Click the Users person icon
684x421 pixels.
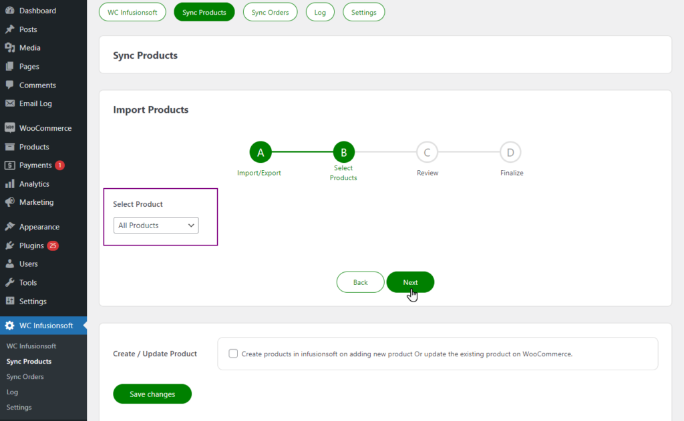click(9, 264)
